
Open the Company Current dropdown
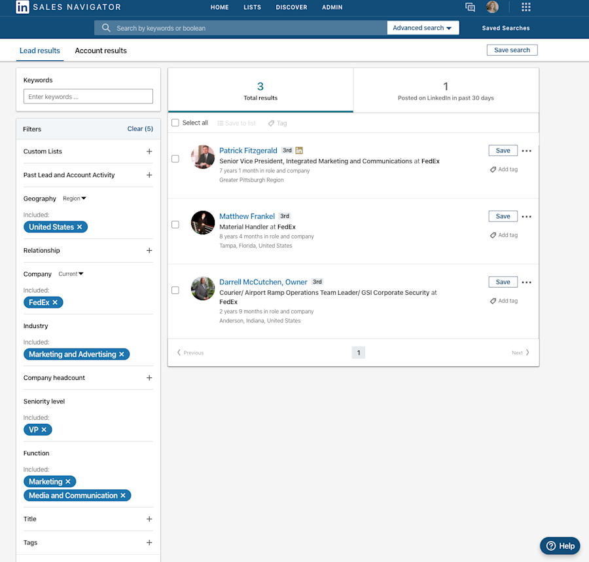71,274
